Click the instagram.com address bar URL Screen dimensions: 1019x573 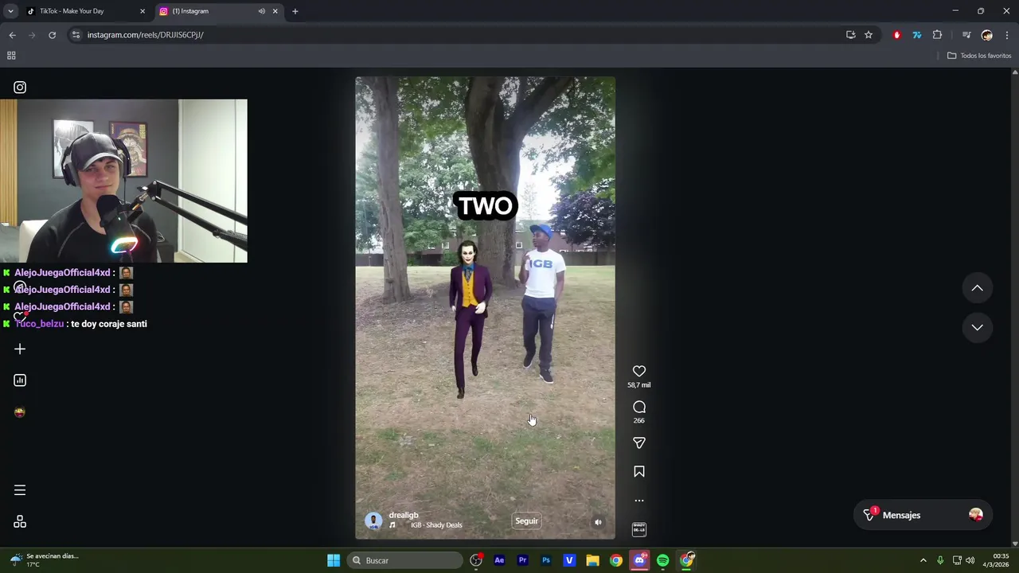(145, 35)
